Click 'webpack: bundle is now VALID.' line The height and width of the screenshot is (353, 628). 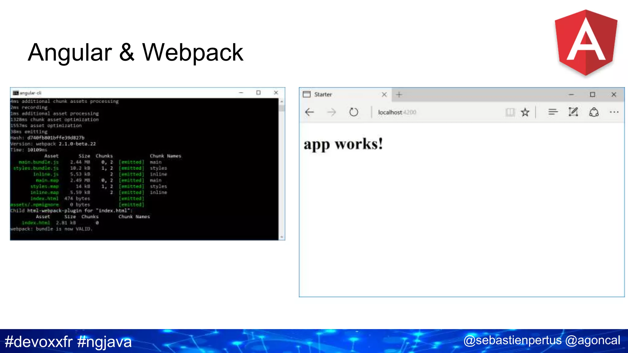51,229
